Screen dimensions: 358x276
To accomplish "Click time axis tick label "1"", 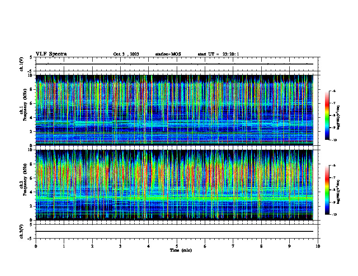I will pos(64,246).
